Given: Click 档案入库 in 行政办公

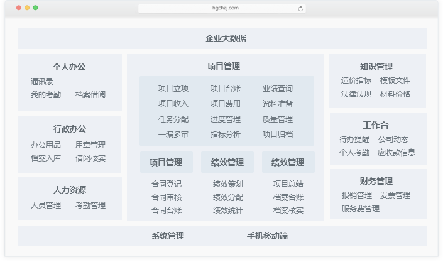Looking at the screenshot, I should pyautogui.click(x=46, y=158).
